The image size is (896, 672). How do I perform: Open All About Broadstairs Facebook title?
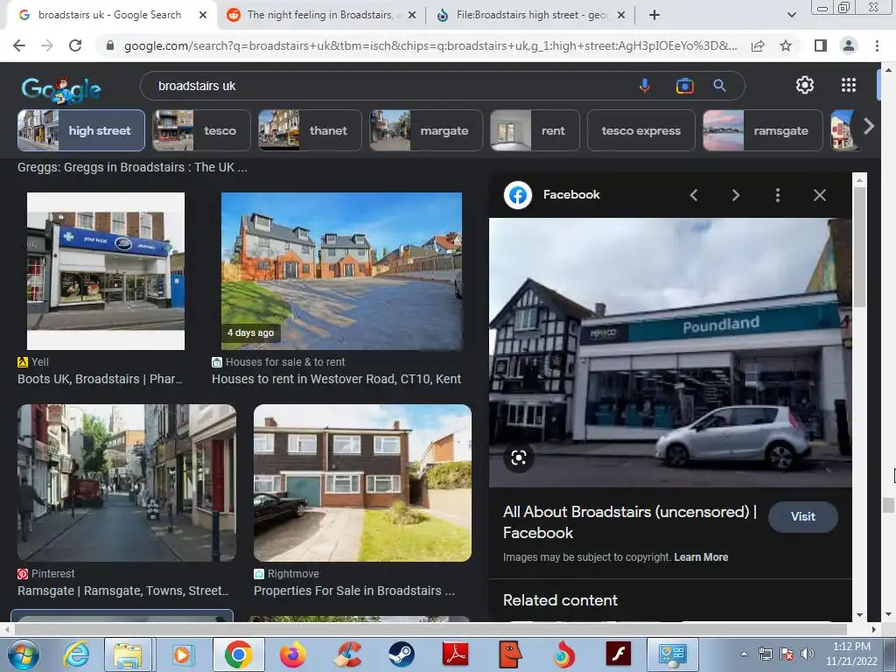point(630,522)
